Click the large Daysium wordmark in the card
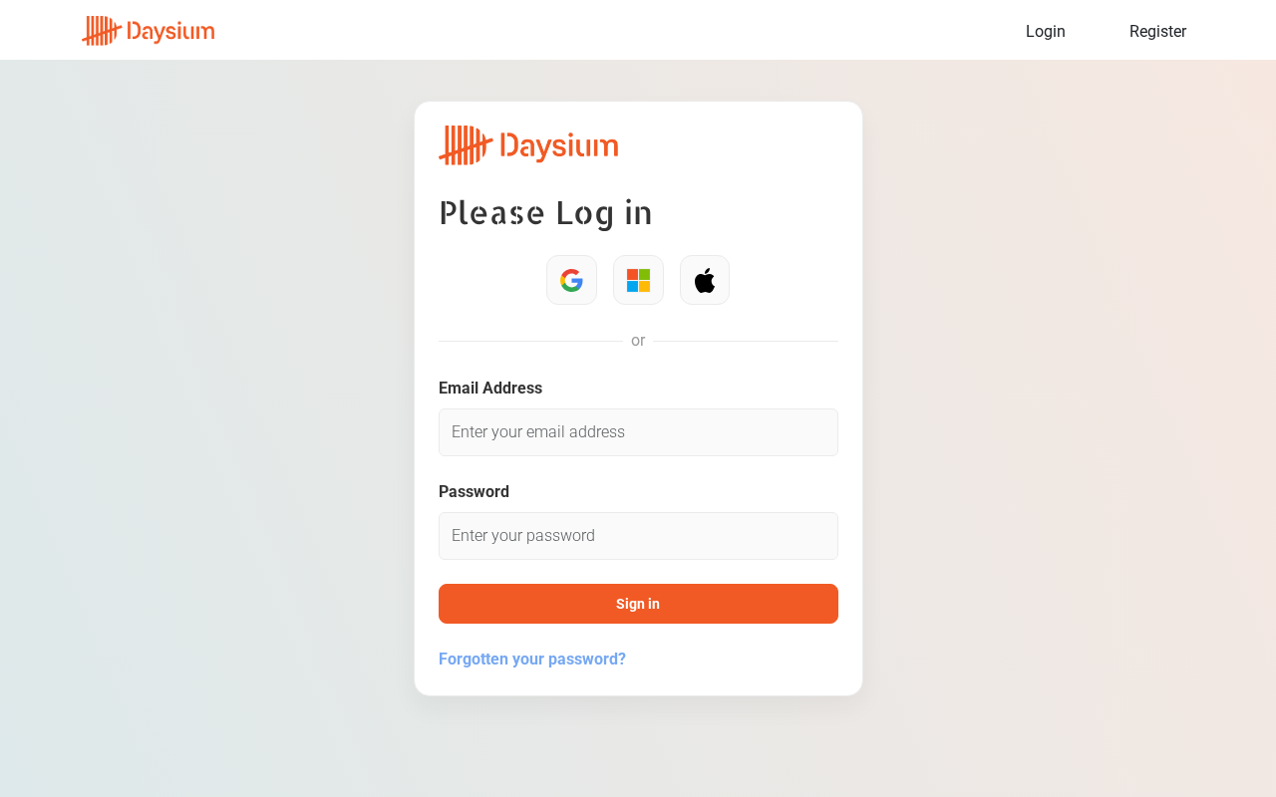Screen dimensions: 1276x797 (x=559, y=146)
